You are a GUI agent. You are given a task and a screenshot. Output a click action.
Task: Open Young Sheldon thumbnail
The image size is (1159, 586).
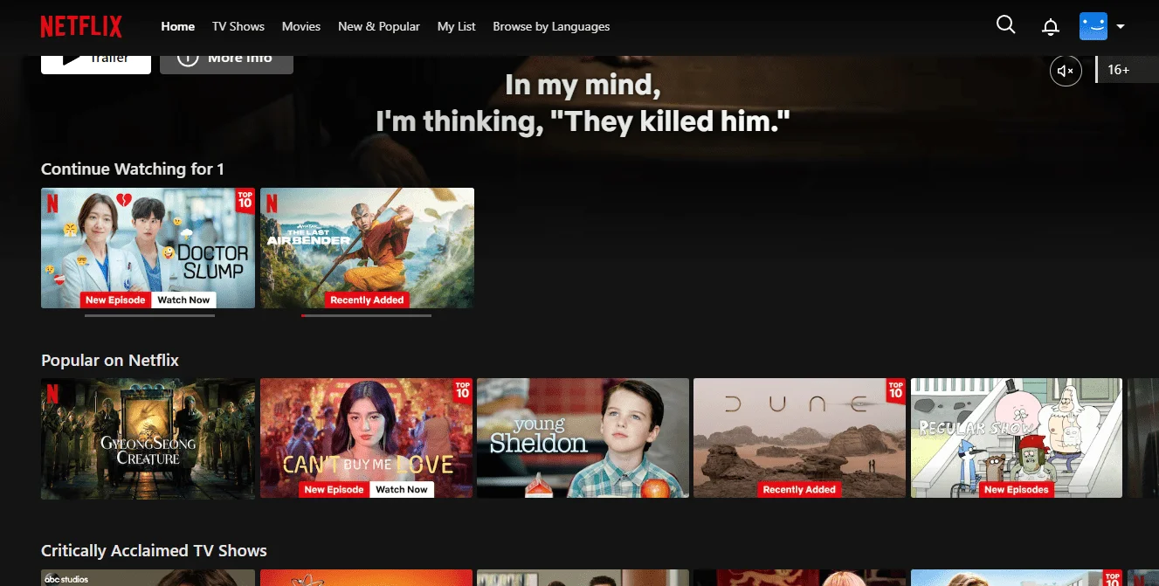(583, 438)
